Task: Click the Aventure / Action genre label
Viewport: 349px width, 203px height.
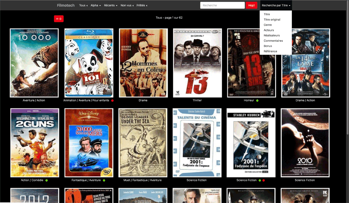Action: click(x=34, y=100)
